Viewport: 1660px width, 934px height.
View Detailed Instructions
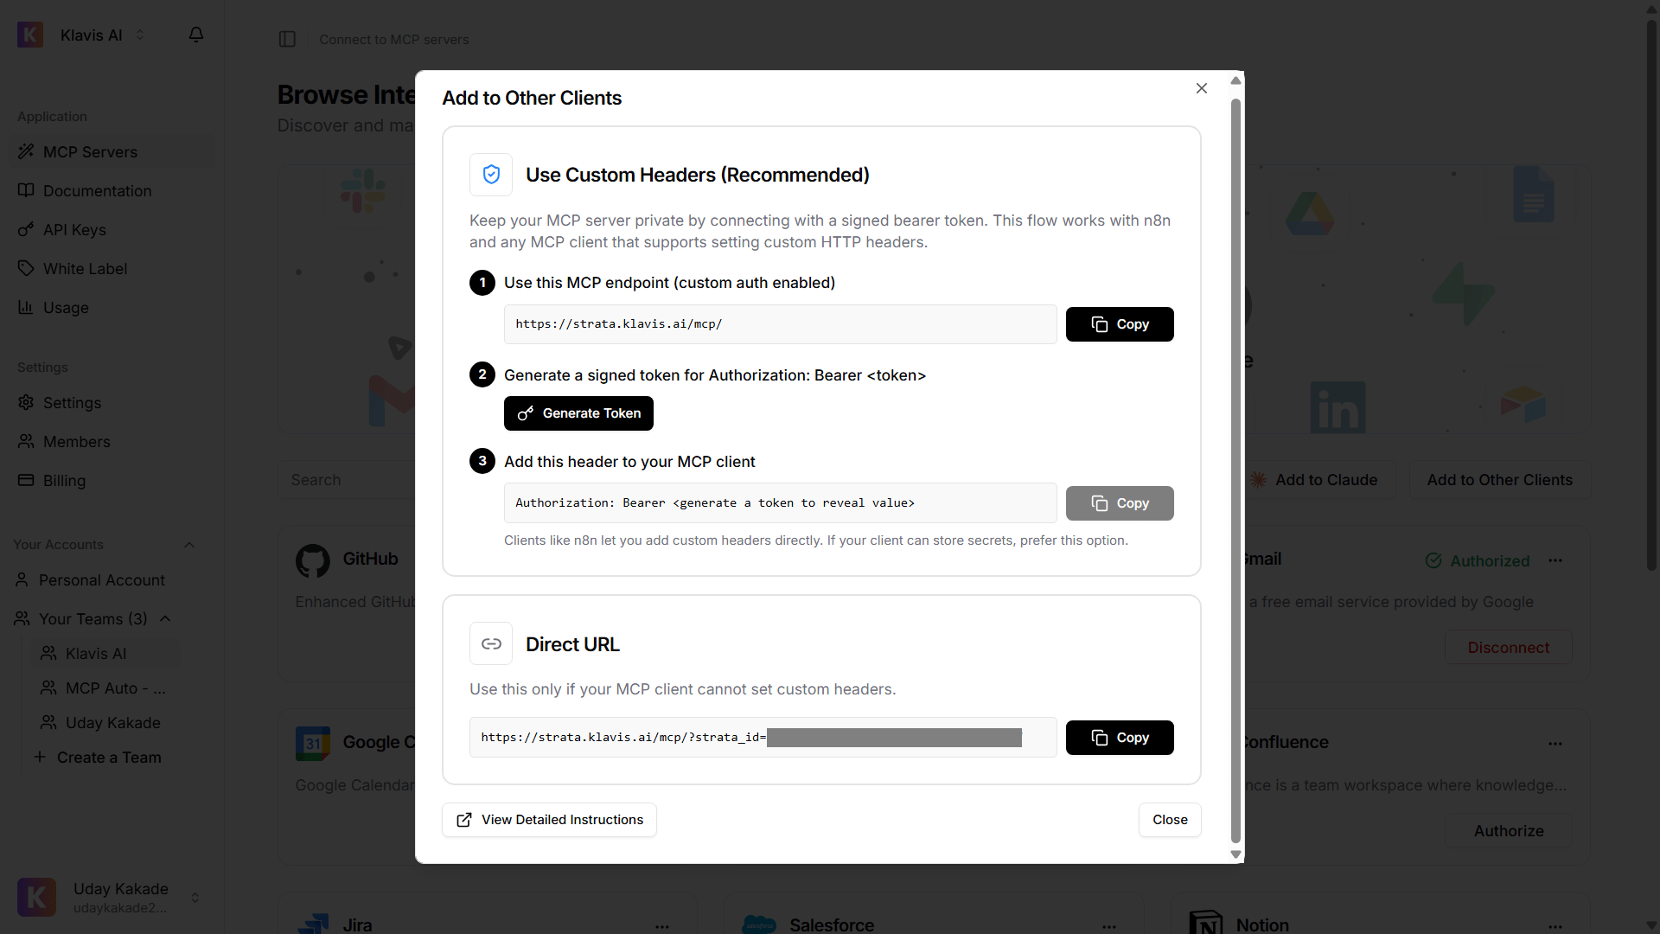coord(548,819)
